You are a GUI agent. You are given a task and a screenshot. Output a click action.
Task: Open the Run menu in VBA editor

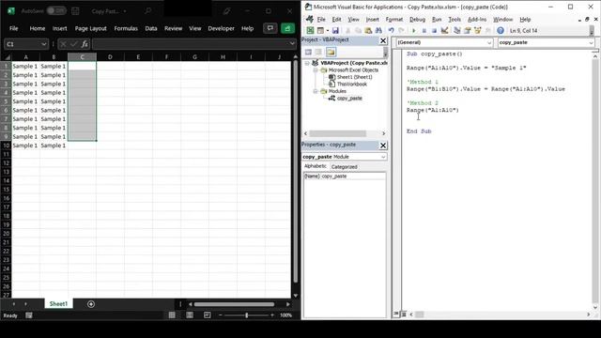point(437,19)
